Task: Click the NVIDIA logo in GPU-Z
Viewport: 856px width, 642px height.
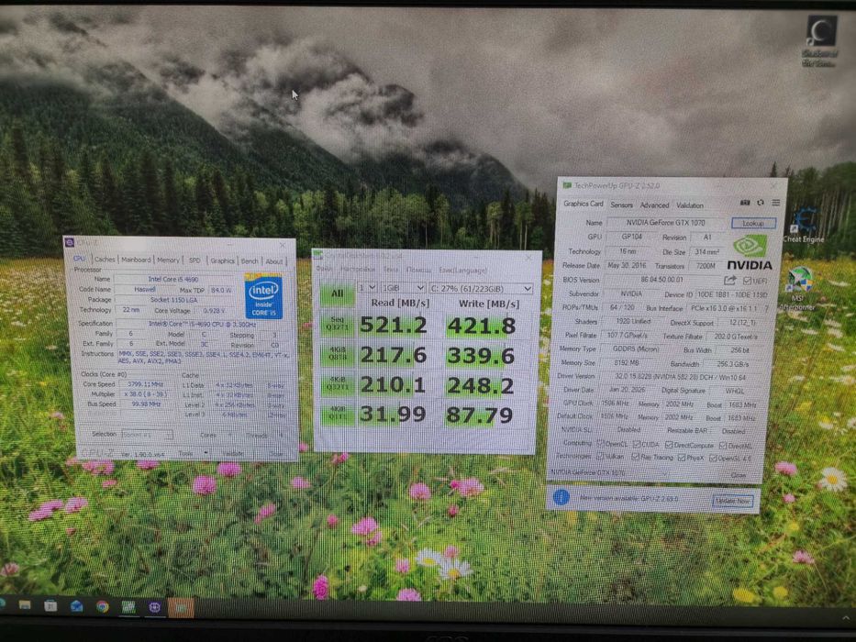Action: (x=750, y=253)
